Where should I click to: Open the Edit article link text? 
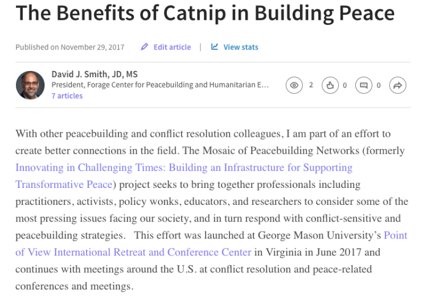(172, 47)
